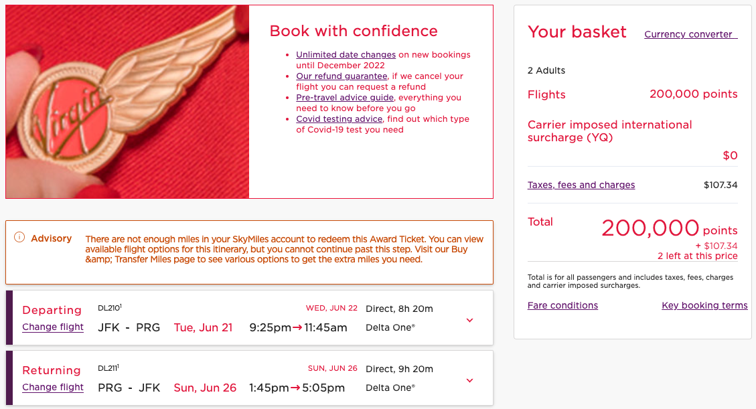Change the departing JFK-PRG flight
The image size is (756, 409).
[x=53, y=327]
